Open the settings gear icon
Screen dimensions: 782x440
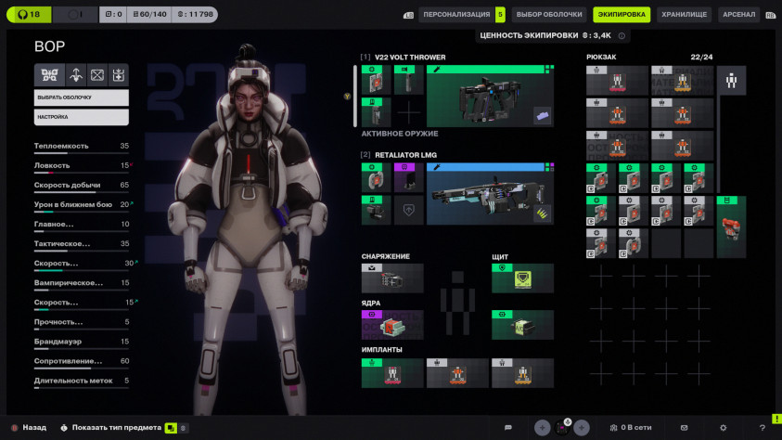coord(723,428)
